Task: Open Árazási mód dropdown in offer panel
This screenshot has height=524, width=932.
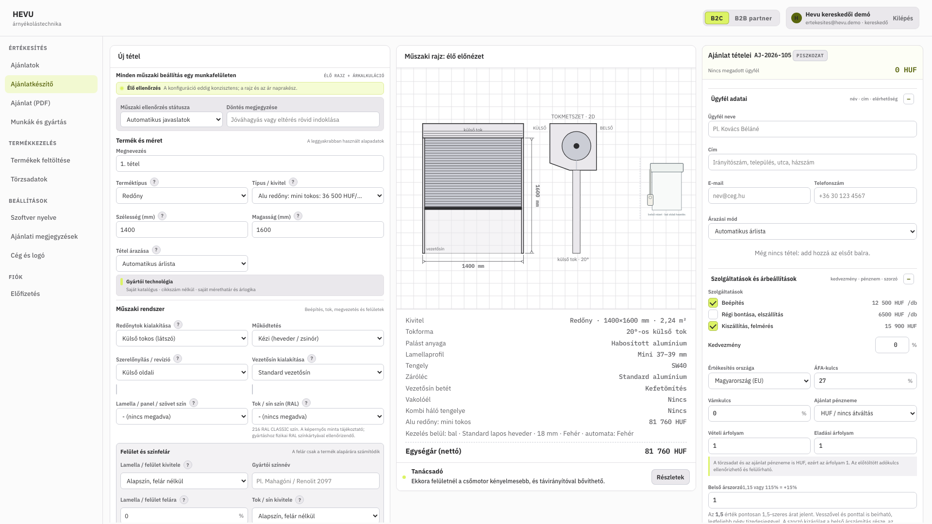Action: pos(813,231)
